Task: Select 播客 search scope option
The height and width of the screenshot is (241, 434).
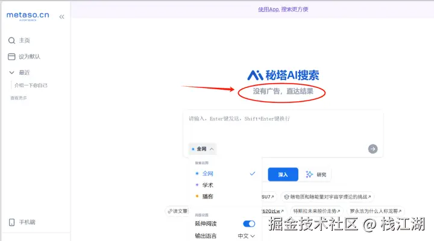Action: [x=225, y=196]
